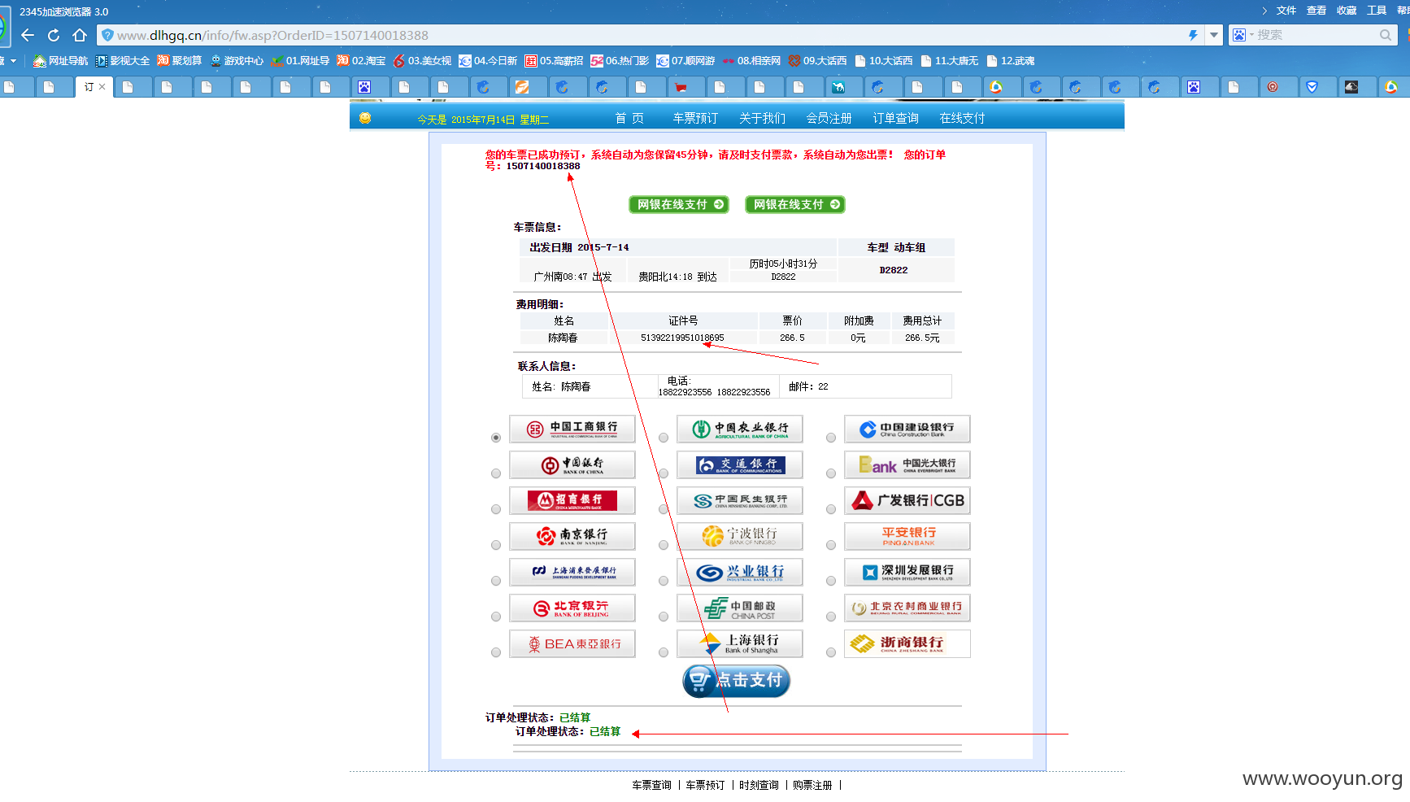Close the active 订 tab
The image size is (1410, 802).
[x=102, y=87]
